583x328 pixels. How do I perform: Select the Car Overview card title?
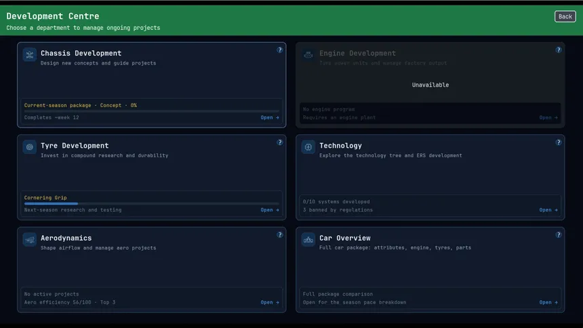click(x=345, y=238)
